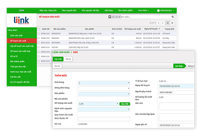Remove the 'Cần làm' filter tag
The height and width of the screenshot is (136, 203).
click(119, 17)
